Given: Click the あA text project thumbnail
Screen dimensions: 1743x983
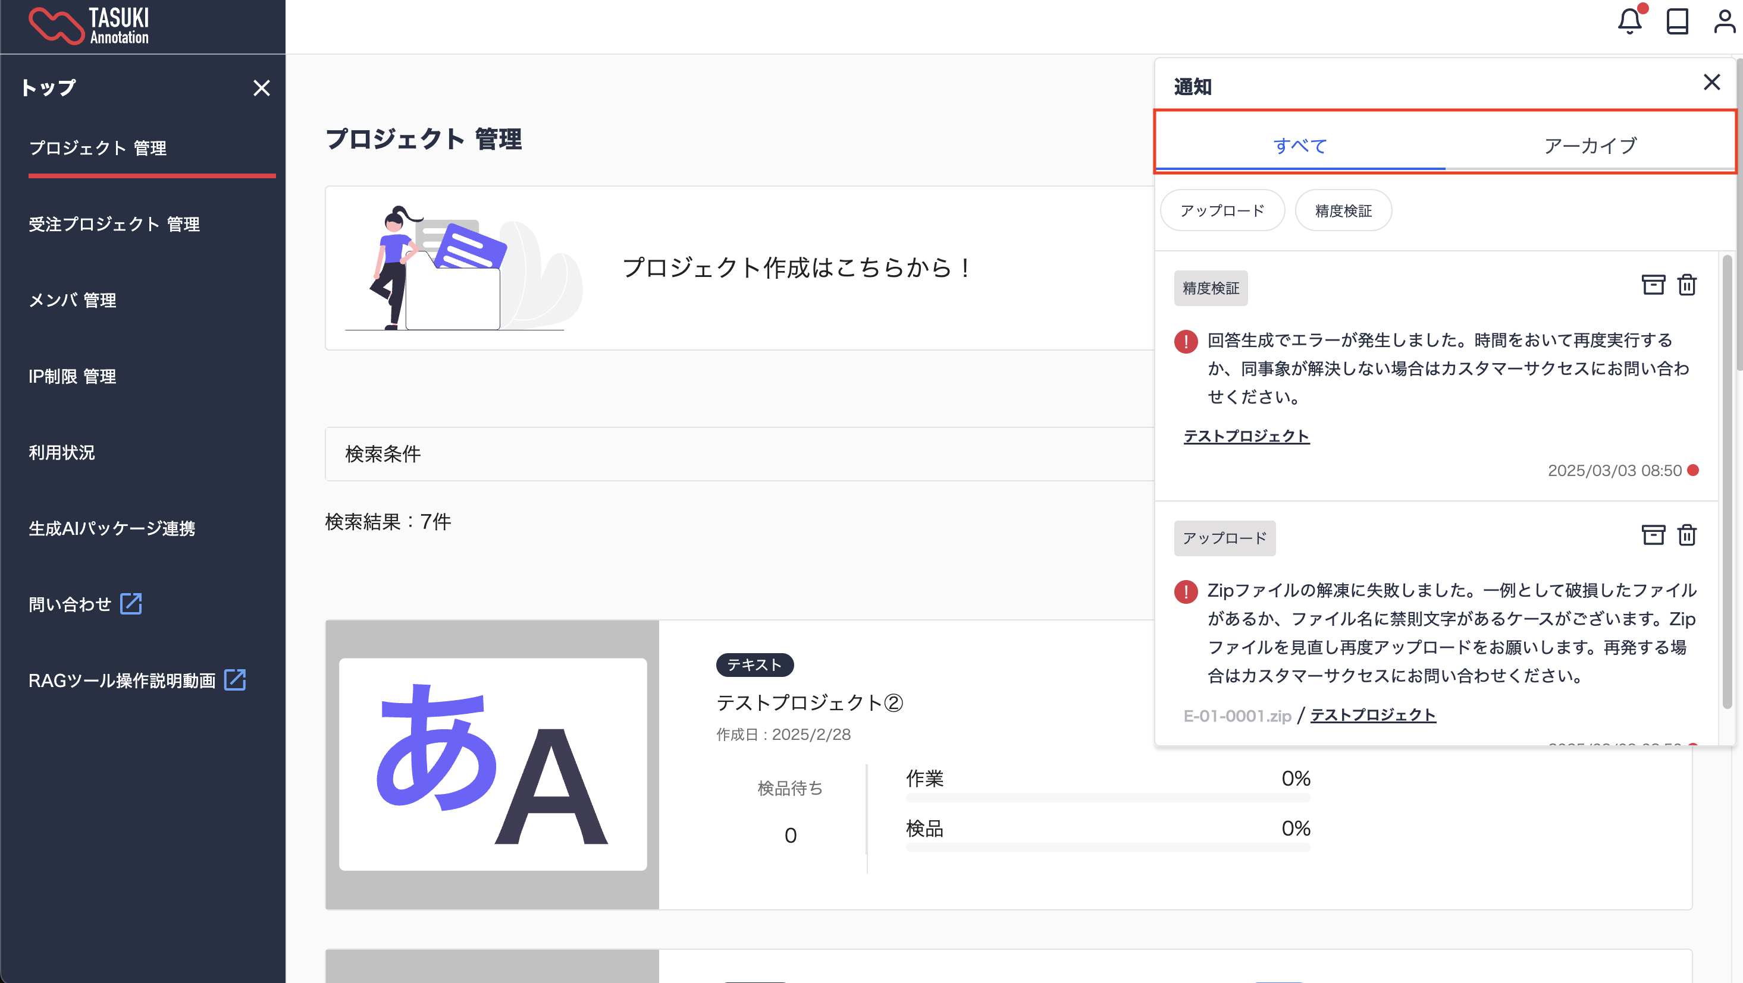Looking at the screenshot, I should 493,764.
